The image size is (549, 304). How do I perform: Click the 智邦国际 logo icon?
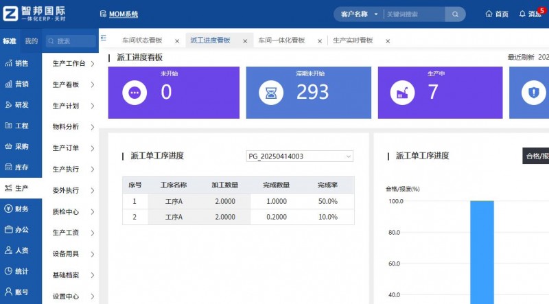coord(10,14)
